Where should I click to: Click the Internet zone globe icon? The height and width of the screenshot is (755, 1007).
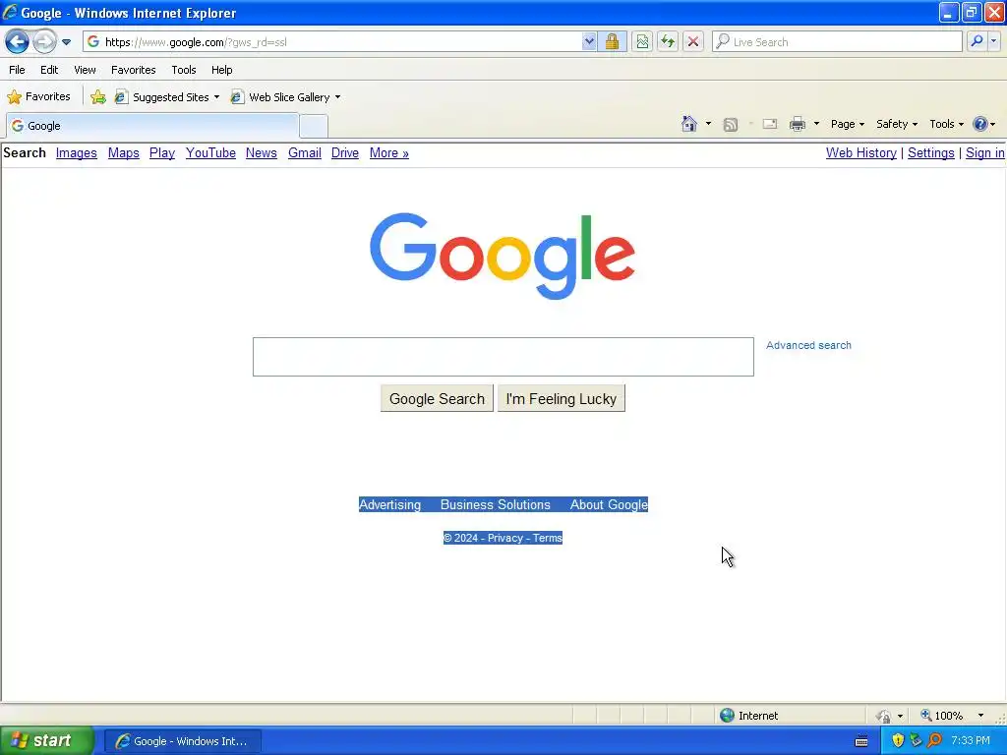click(727, 716)
